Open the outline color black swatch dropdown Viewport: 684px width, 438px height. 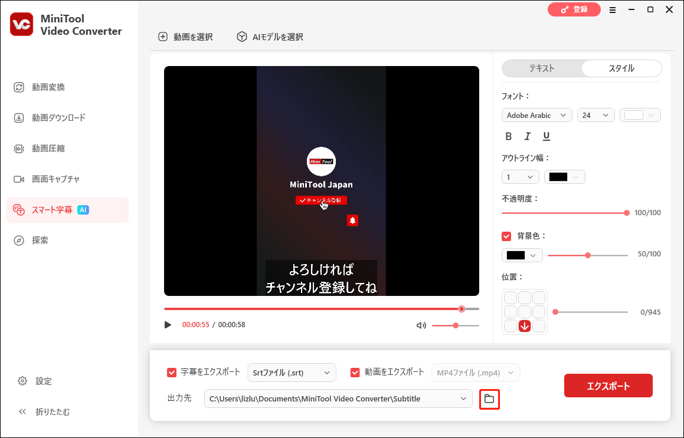click(x=564, y=177)
